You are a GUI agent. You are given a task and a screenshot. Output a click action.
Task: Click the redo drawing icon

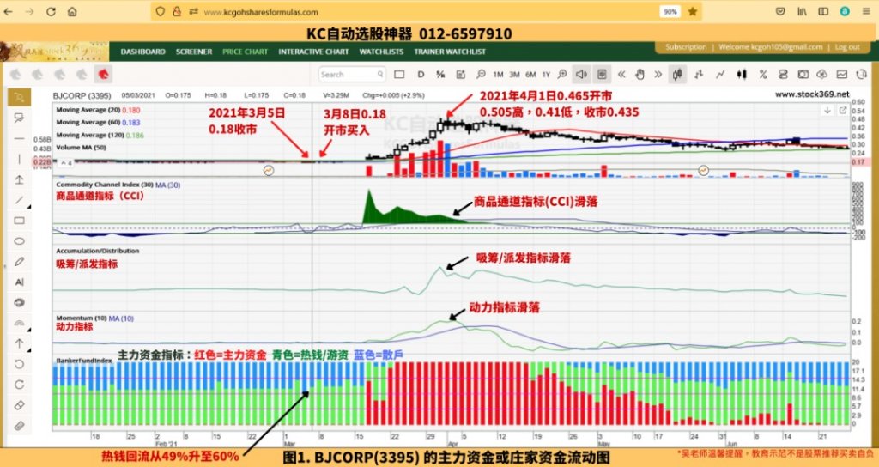[x=19, y=385]
